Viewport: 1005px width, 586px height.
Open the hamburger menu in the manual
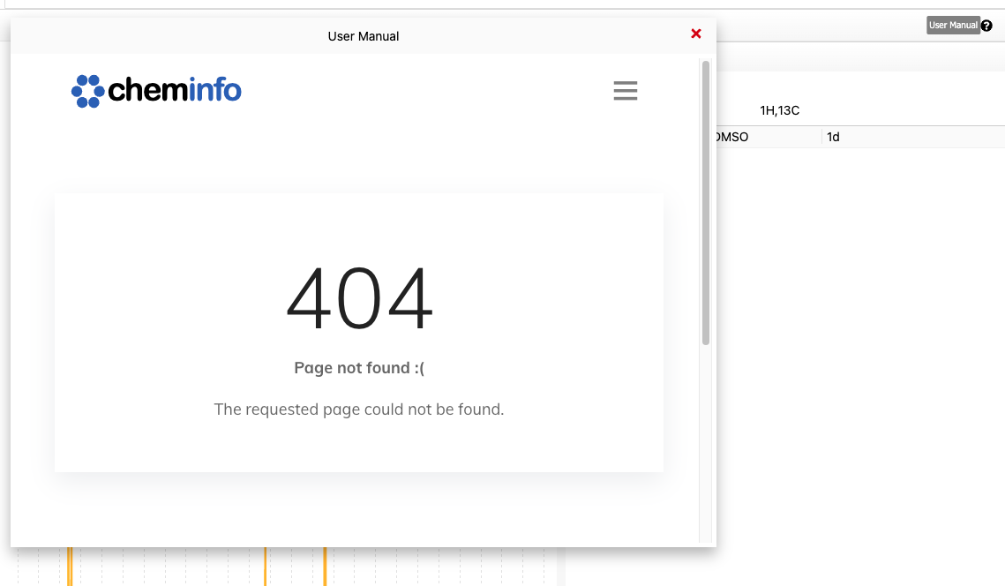(626, 90)
